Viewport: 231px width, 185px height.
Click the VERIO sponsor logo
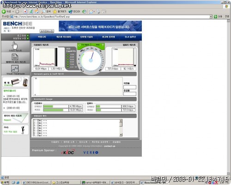coord(91,153)
